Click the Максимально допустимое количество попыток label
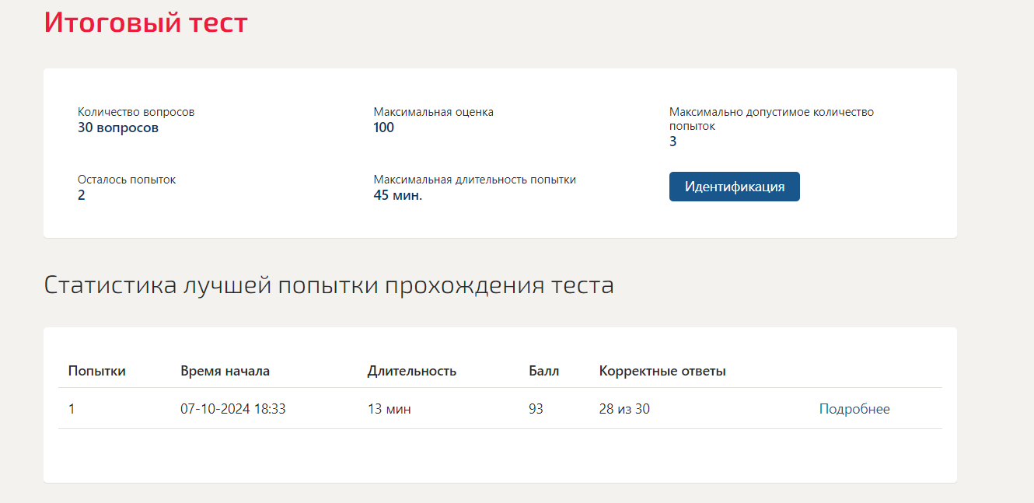The image size is (1034, 503). (771, 118)
